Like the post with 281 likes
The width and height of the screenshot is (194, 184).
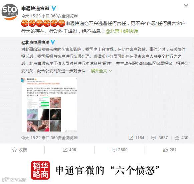(x=170, y=150)
